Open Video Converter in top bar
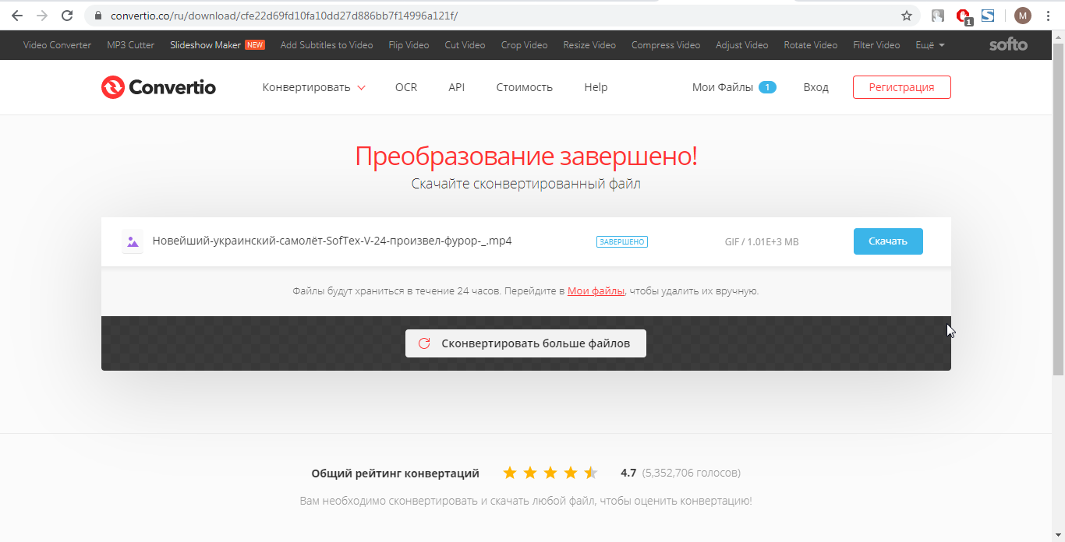This screenshot has height=542, width=1065. point(57,45)
